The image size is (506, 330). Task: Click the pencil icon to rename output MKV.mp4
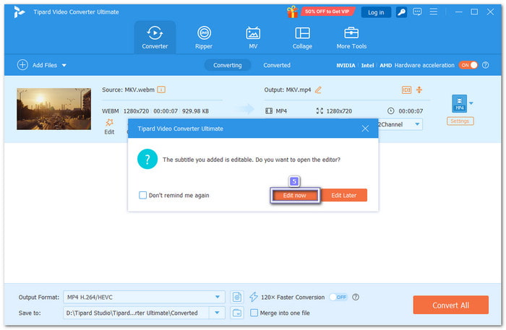click(318, 90)
